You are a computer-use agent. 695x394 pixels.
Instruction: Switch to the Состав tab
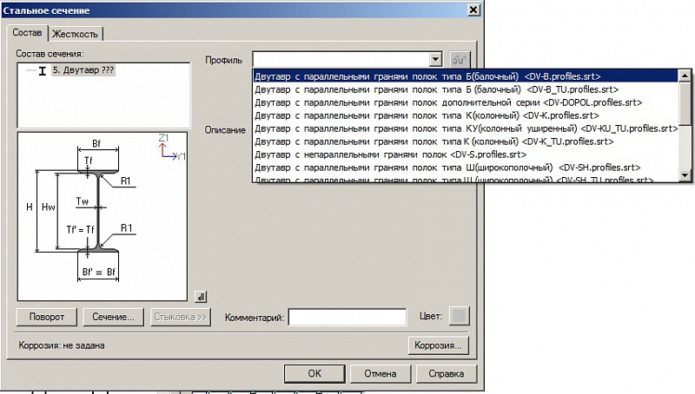tap(27, 33)
